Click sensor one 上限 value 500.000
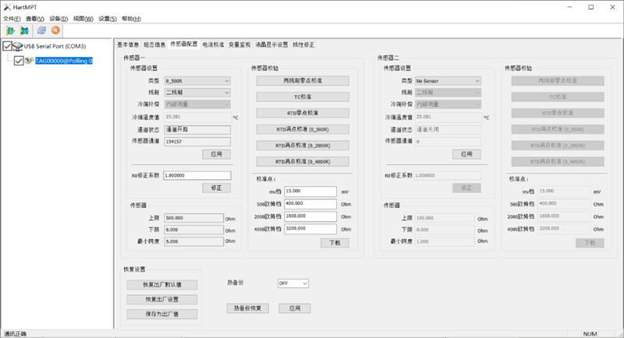 193,218
